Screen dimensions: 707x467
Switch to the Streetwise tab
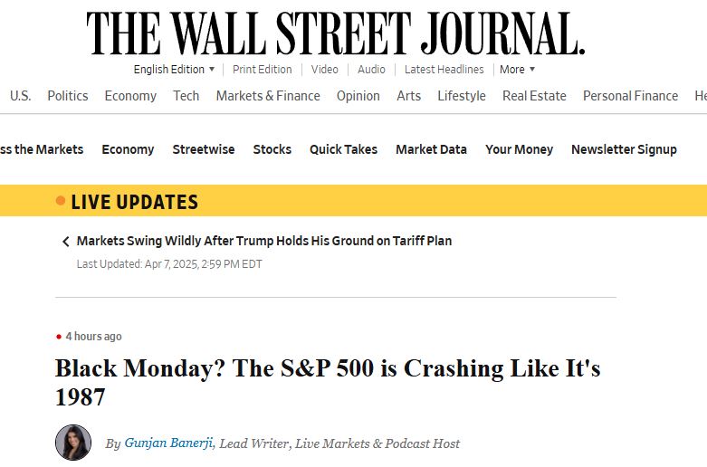pos(204,149)
